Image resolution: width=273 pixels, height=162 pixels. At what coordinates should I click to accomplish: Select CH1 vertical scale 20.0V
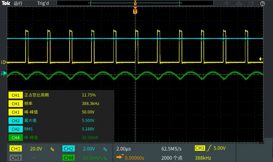(x=36, y=149)
